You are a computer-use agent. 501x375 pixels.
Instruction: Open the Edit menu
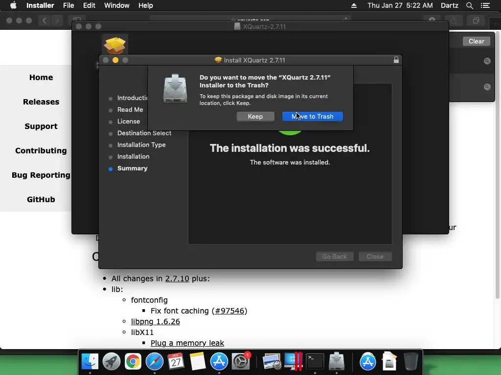click(x=89, y=5)
